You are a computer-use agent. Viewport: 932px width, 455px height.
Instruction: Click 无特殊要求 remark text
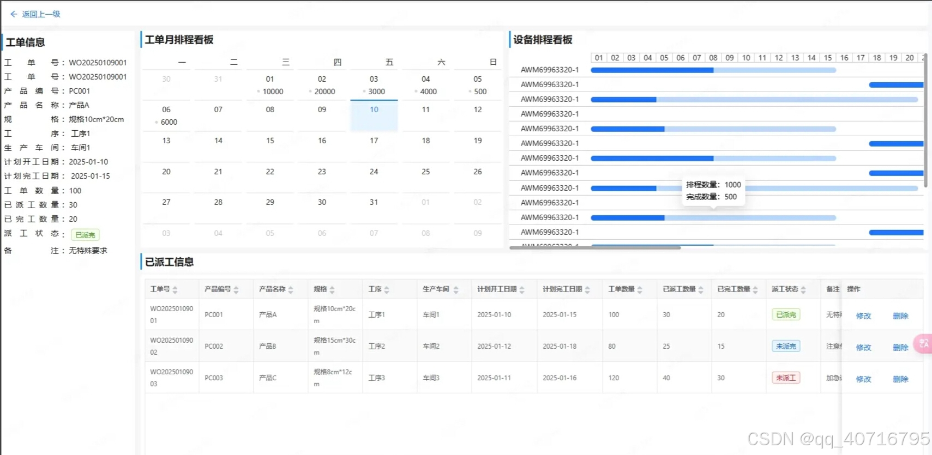coord(88,251)
